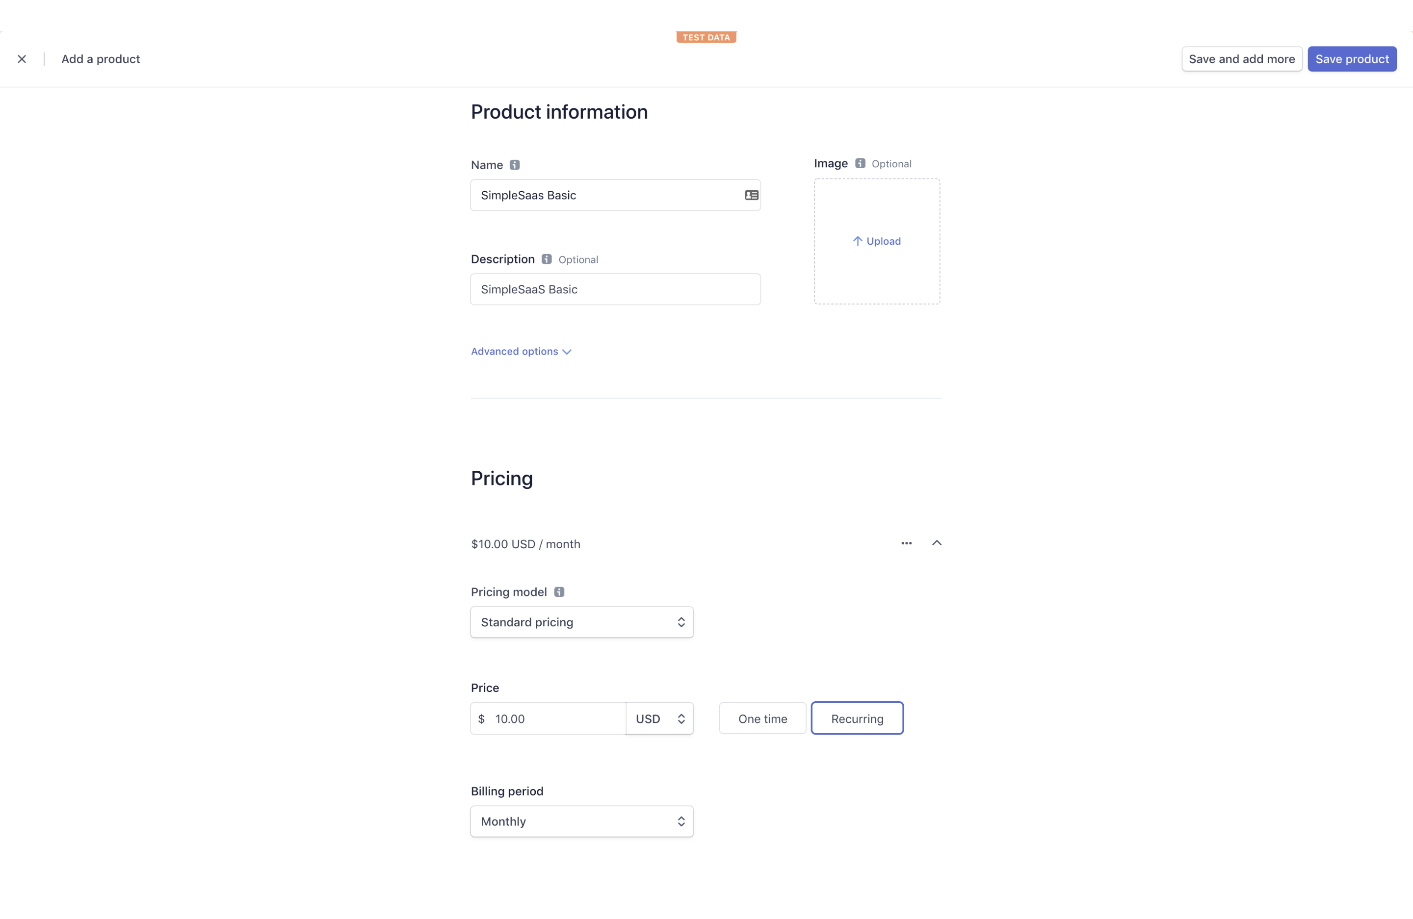This screenshot has height=919, width=1413.
Task: Click the Save product button
Action: (x=1352, y=59)
